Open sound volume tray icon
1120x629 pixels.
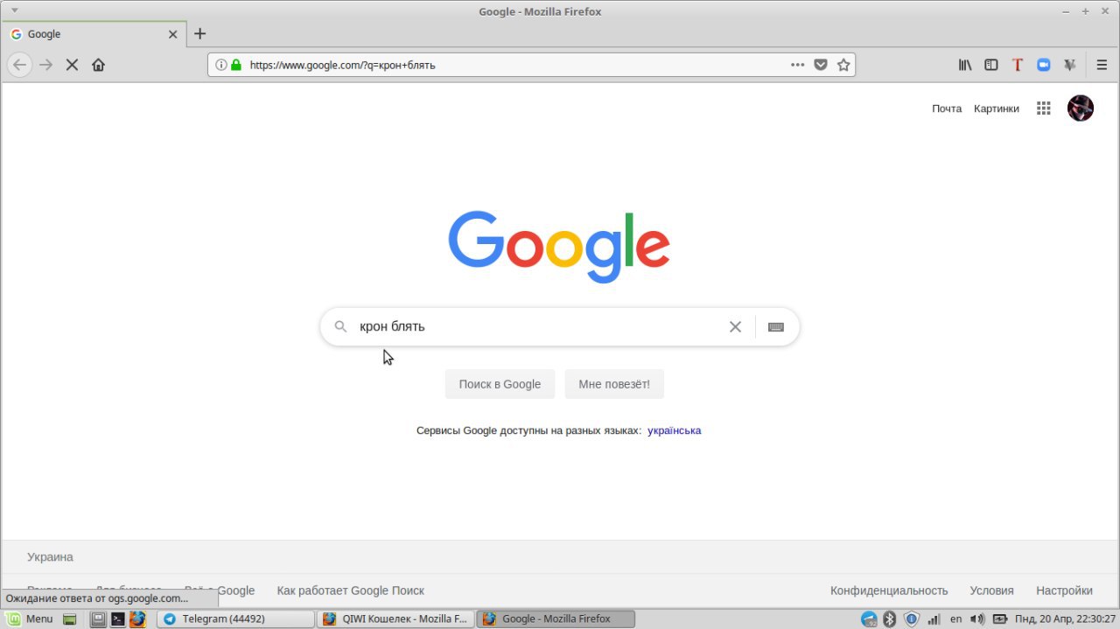click(x=977, y=619)
